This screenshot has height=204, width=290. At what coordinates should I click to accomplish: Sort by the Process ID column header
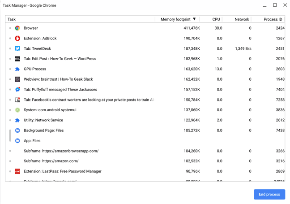(x=268, y=19)
